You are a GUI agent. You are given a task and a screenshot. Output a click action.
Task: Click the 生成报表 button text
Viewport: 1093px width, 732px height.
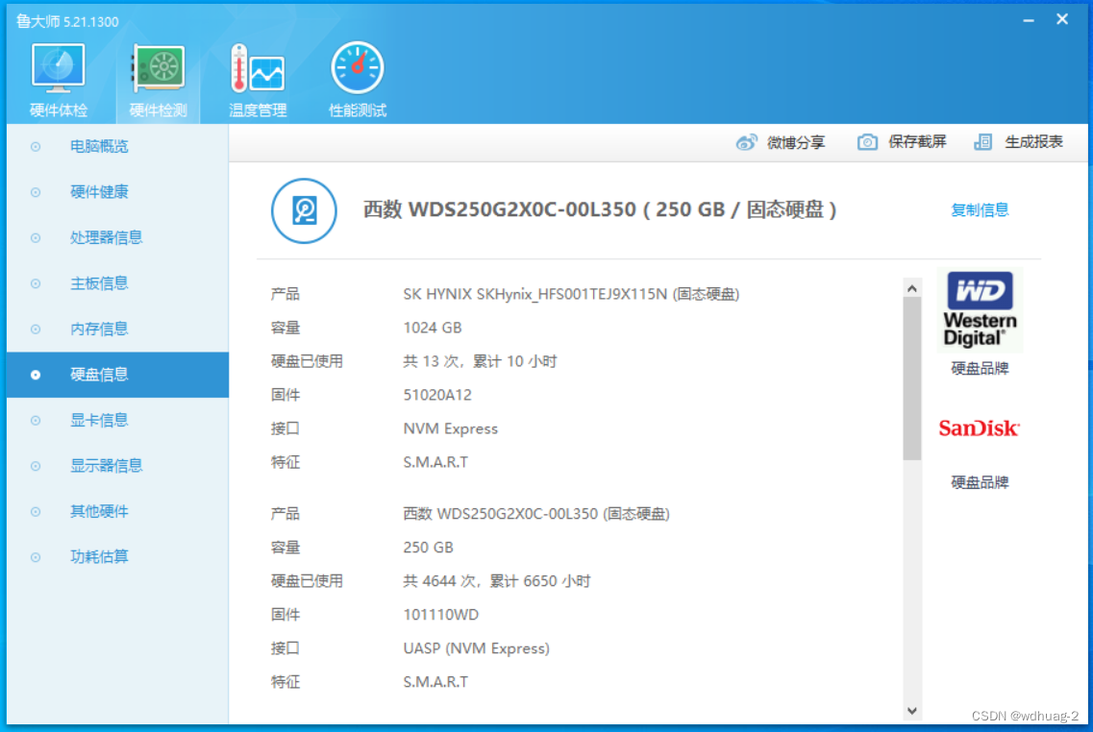(1033, 142)
